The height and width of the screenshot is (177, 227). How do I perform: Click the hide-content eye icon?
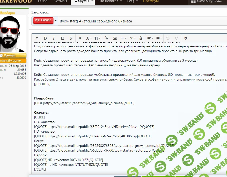(132, 38)
